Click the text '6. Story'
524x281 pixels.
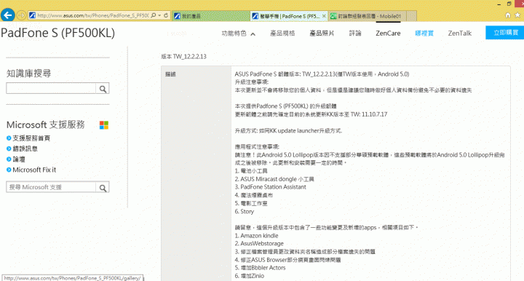pyautogui.click(x=245, y=212)
